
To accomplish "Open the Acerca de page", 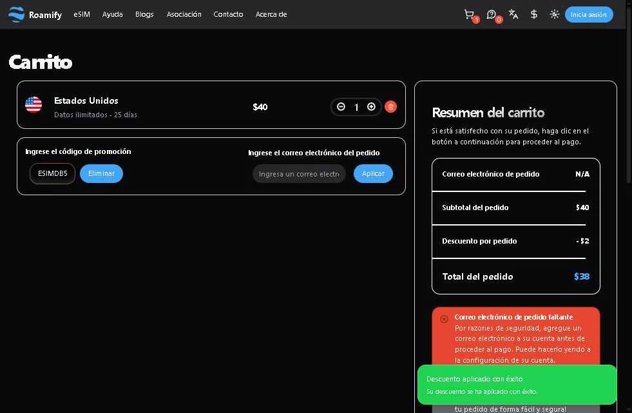I will coord(271,15).
